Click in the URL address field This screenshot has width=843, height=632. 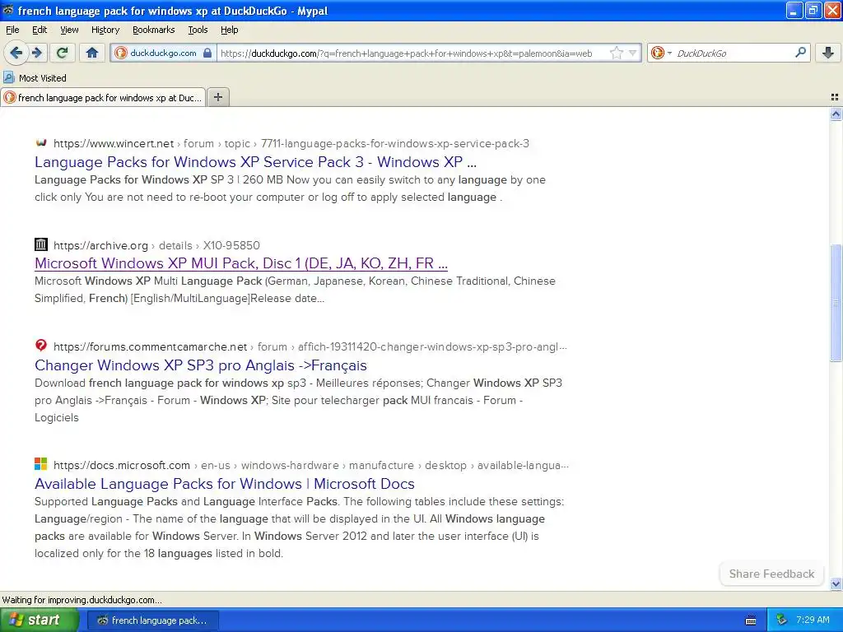(x=412, y=53)
